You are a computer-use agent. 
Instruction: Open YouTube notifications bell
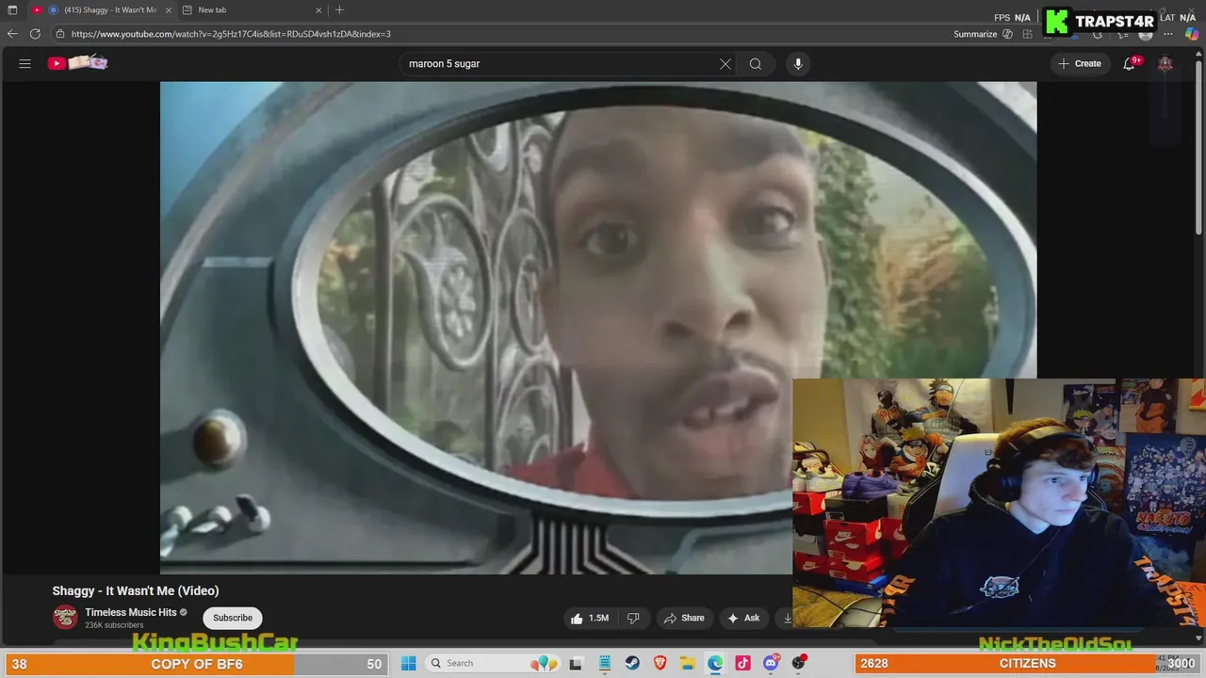[x=1130, y=63]
